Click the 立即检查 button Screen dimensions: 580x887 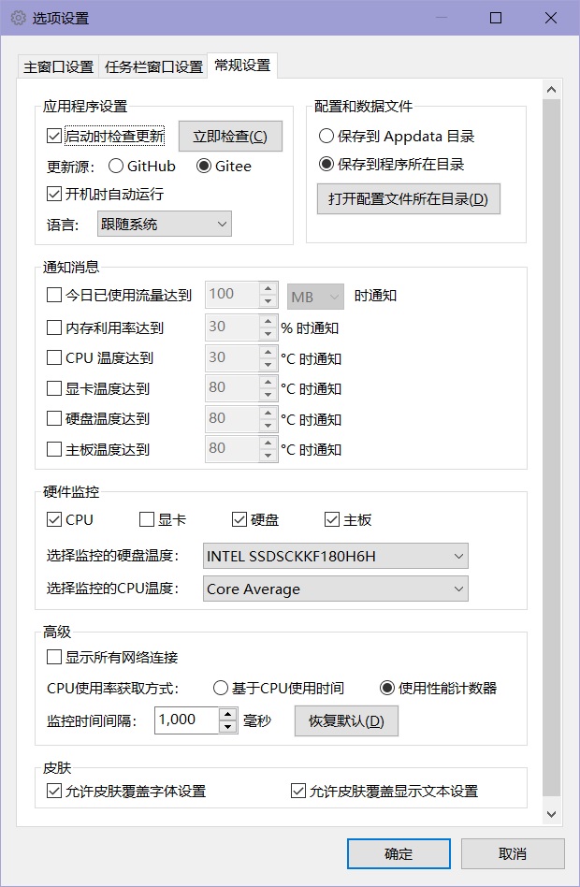(x=230, y=137)
